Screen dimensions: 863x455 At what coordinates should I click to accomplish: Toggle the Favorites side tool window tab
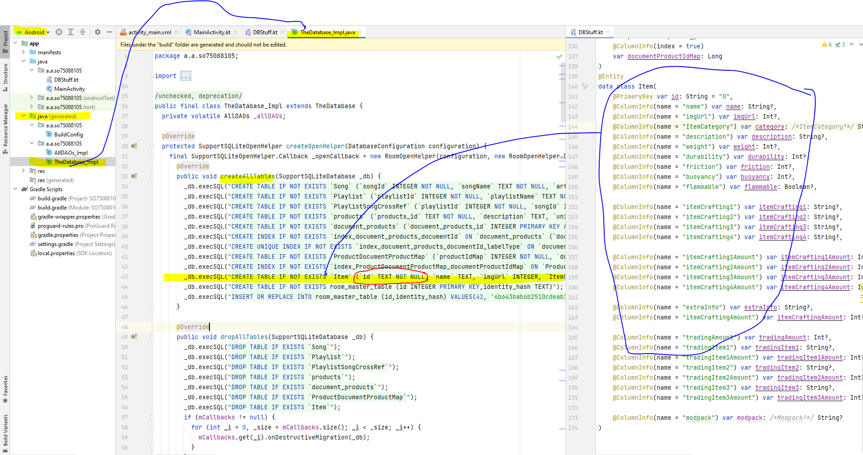pos(5,389)
